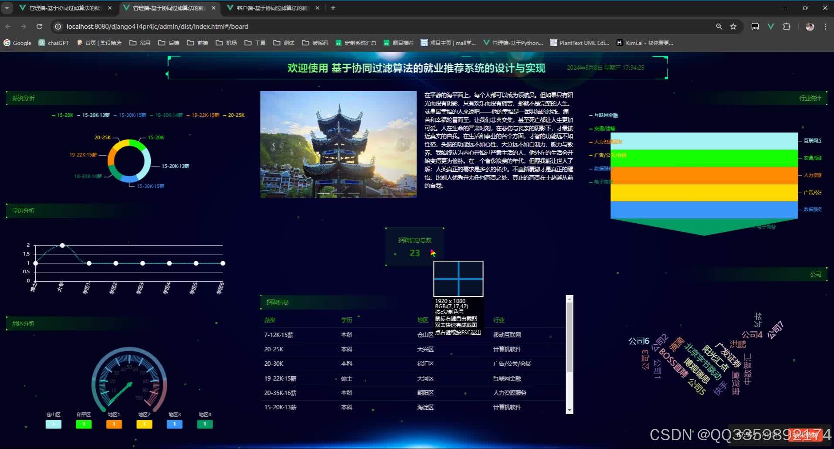Expand the 工具 bookmarks folder
Image resolution: width=834 pixels, height=449 pixels.
click(x=255, y=43)
